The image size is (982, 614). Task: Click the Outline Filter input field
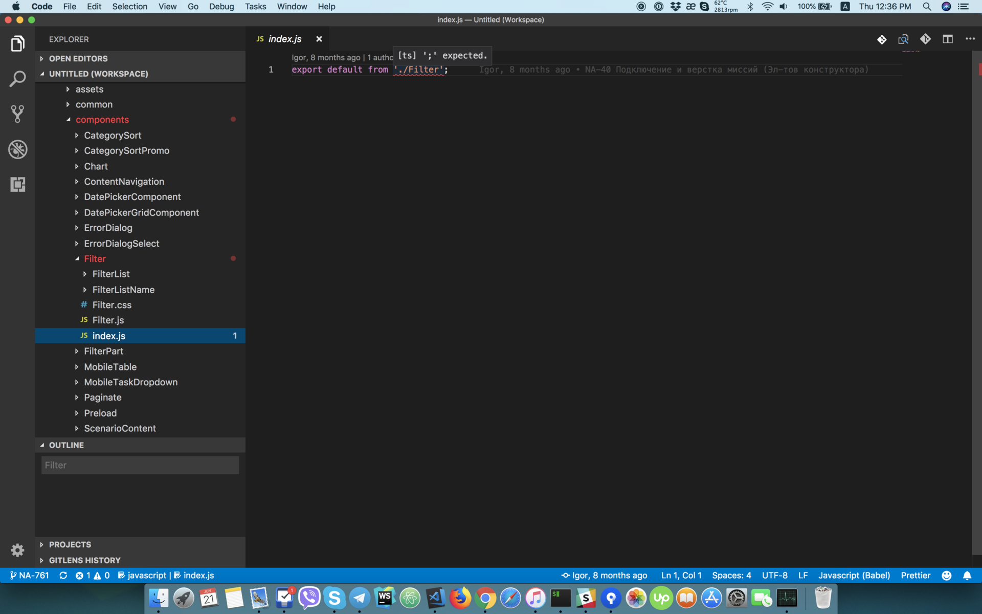[x=140, y=465]
